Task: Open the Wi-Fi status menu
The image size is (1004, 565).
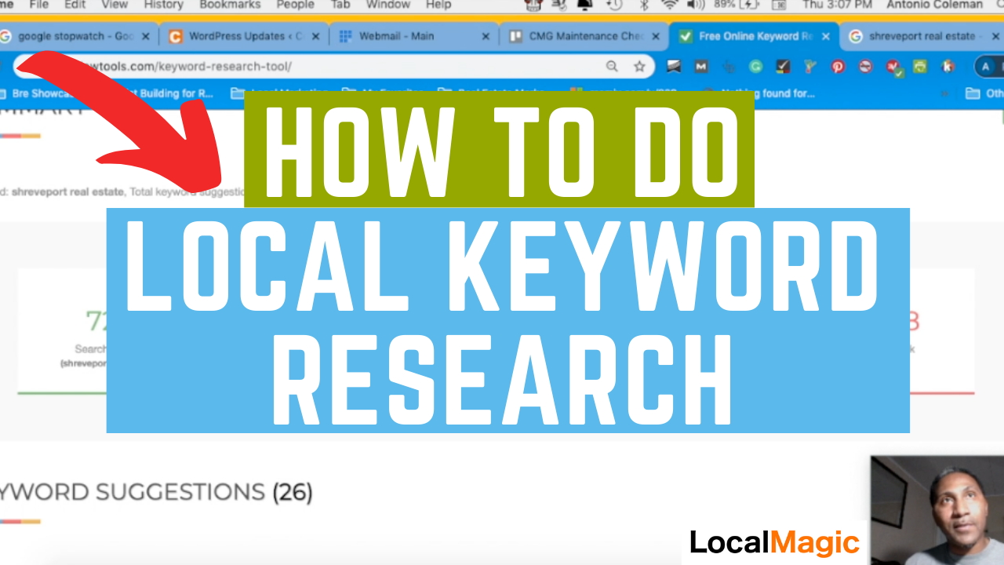Action: click(669, 5)
